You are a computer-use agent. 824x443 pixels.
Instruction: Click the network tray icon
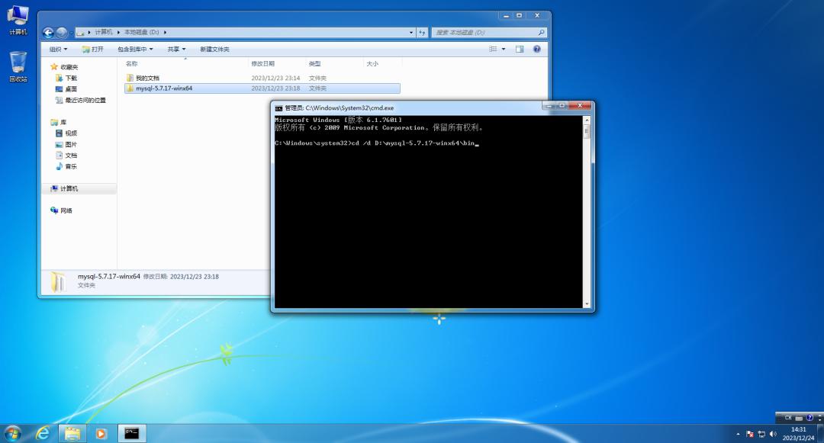point(761,434)
